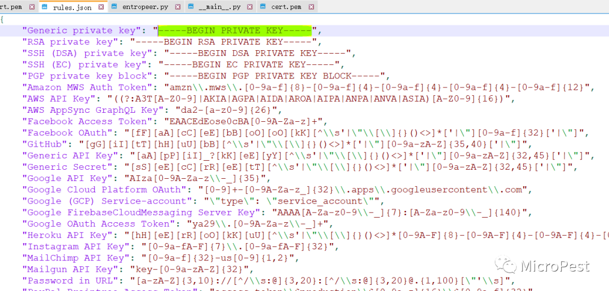Screen dimensions: 609x291
Task: Click the "-----BEGIN PGP PRIVATE KEY BLOCK-----" value
Action: pos(275,76)
